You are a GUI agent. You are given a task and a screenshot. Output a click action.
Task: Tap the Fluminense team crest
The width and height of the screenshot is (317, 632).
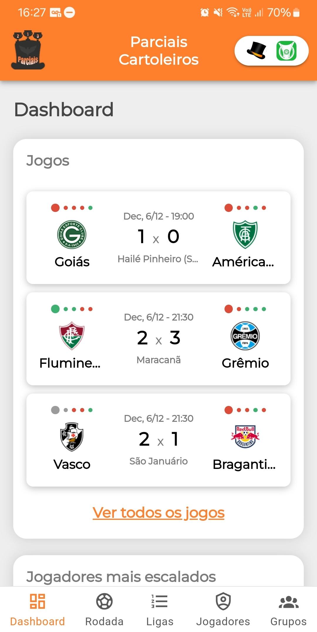(72, 336)
